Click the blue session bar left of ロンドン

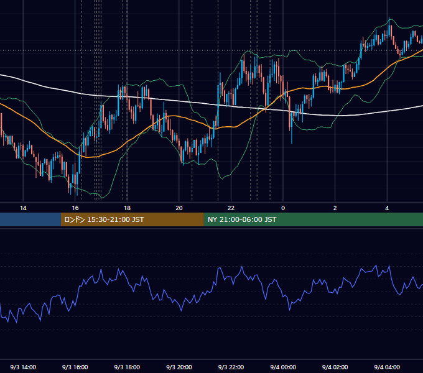coord(30,219)
